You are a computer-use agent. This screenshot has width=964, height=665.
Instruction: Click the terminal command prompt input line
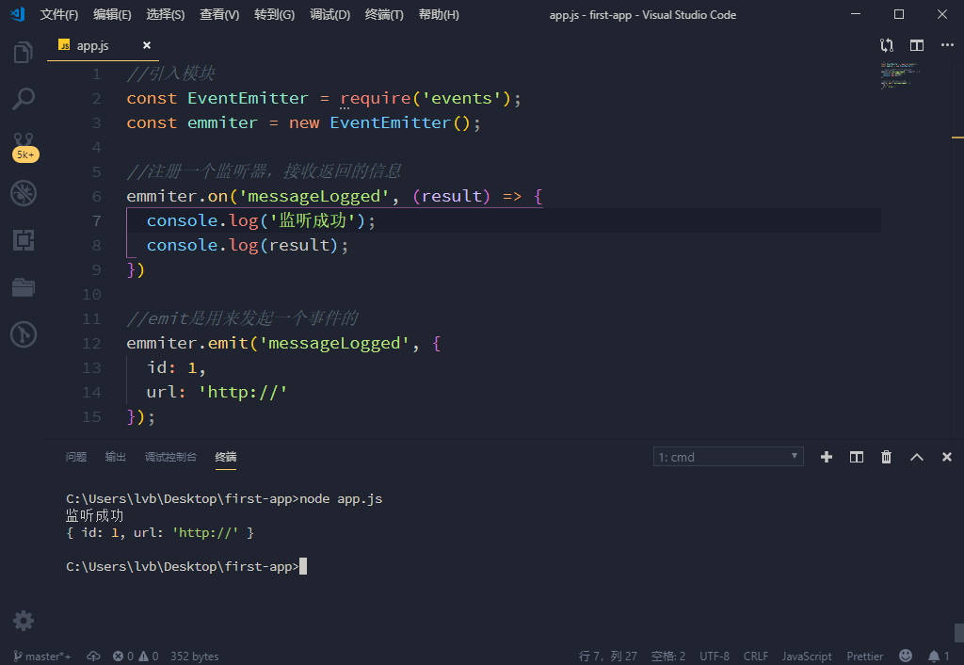coord(186,567)
